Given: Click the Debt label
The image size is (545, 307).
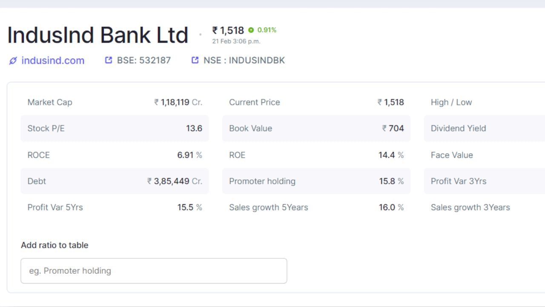Looking at the screenshot, I should [x=37, y=181].
